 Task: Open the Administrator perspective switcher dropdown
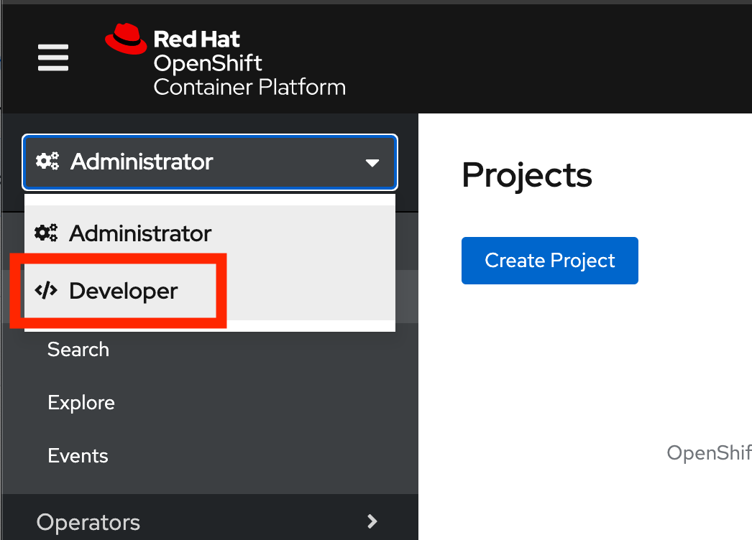tap(210, 162)
